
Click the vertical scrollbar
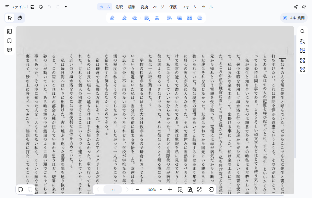[295, 97]
